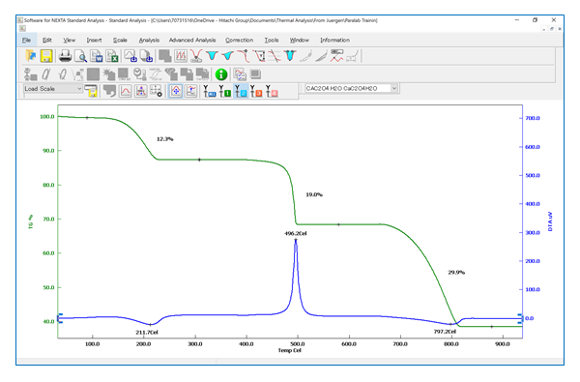Click the red zigzag line with label icon
The image size is (580, 382).
coord(336,56)
